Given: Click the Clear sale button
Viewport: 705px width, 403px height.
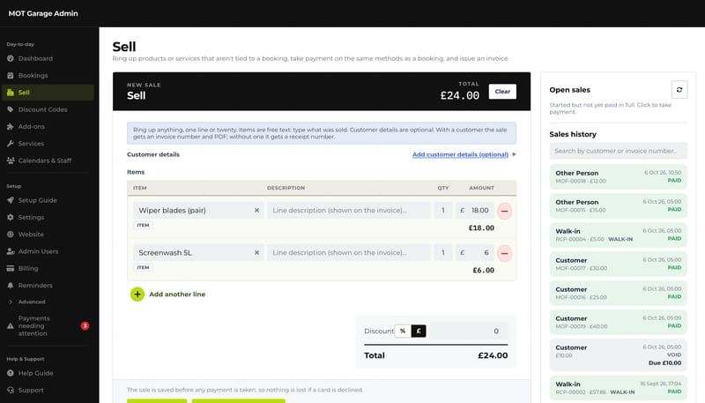Looking at the screenshot, I should (502, 92).
